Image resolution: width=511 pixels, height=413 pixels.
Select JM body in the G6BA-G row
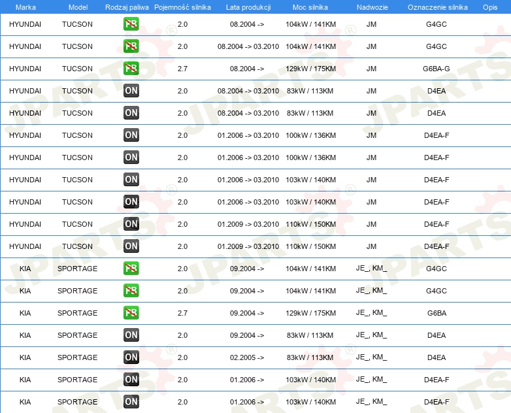[x=371, y=69]
